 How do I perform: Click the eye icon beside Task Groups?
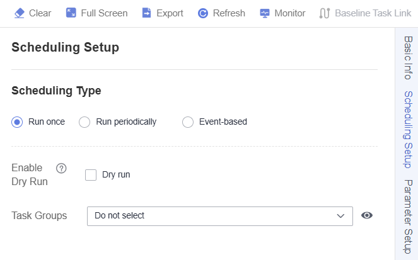tap(367, 215)
